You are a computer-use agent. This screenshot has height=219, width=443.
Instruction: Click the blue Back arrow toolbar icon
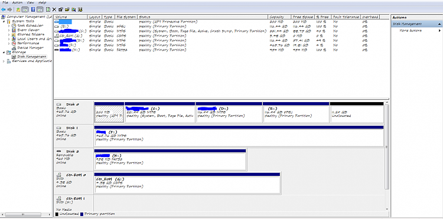[4, 9]
